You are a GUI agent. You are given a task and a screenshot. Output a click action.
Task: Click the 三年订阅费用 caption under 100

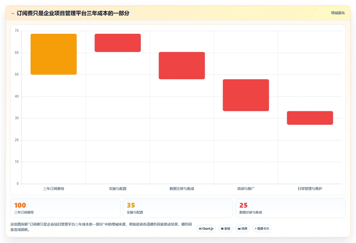pyautogui.click(x=24, y=212)
